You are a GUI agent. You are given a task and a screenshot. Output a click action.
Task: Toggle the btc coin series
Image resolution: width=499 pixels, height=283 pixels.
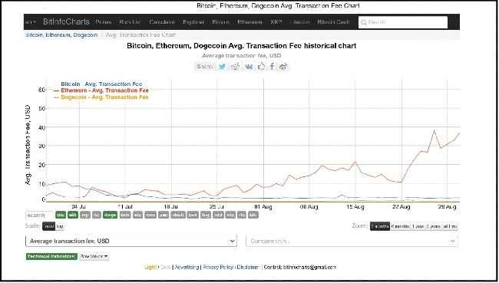(61, 215)
